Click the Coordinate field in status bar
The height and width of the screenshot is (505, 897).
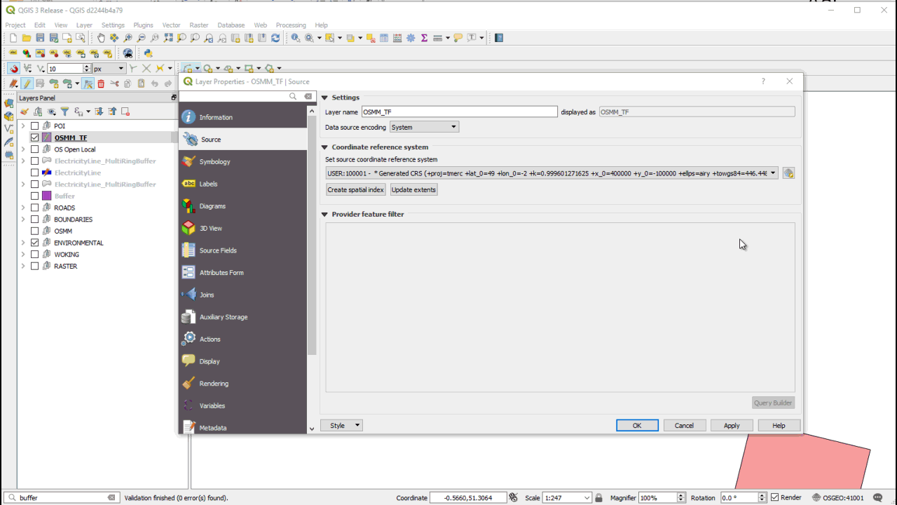point(470,497)
